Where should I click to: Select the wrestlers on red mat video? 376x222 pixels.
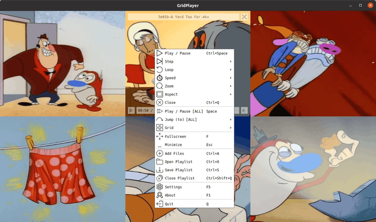coord(313,64)
